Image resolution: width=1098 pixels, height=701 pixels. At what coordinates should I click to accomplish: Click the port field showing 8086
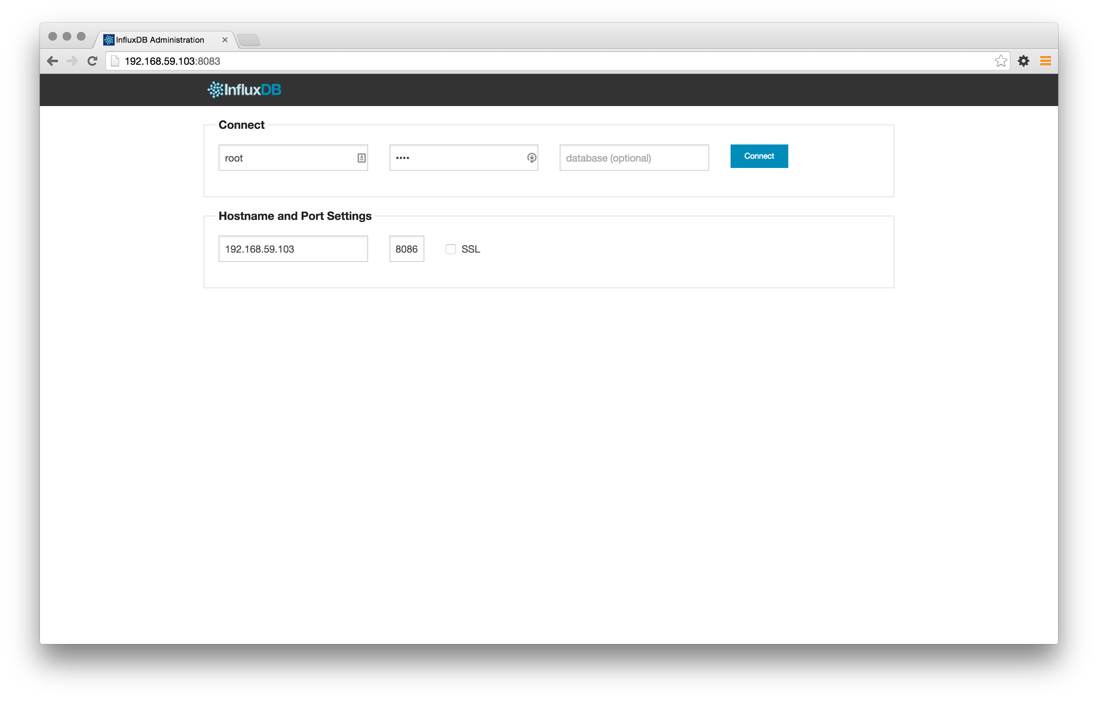pyautogui.click(x=407, y=249)
